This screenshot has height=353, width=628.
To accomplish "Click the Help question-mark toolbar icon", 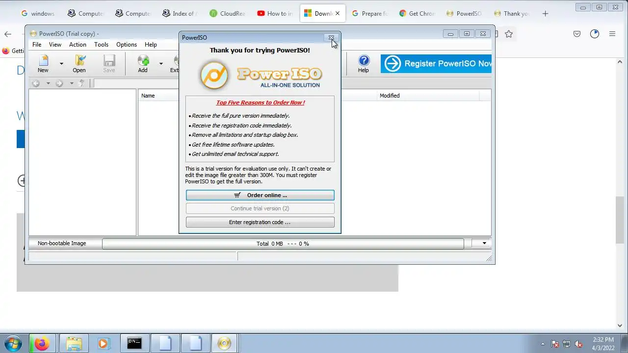I will (x=363, y=64).
